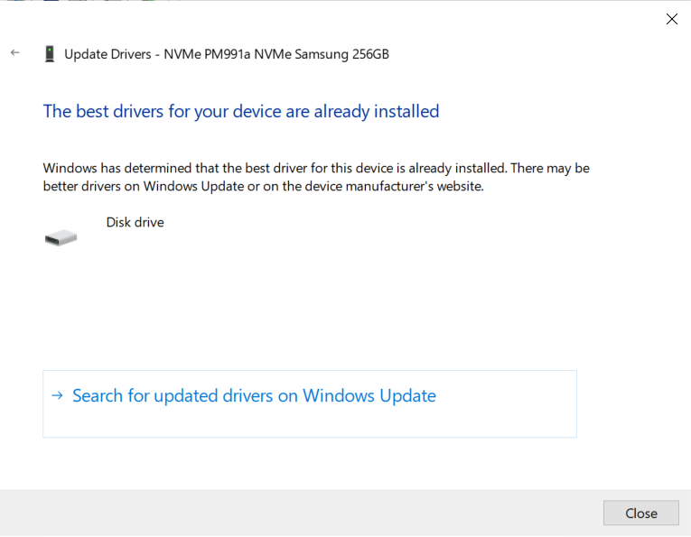Close the dialog with the X button
The width and height of the screenshot is (691, 537).
pyautogui.click(x=672, y=19)
